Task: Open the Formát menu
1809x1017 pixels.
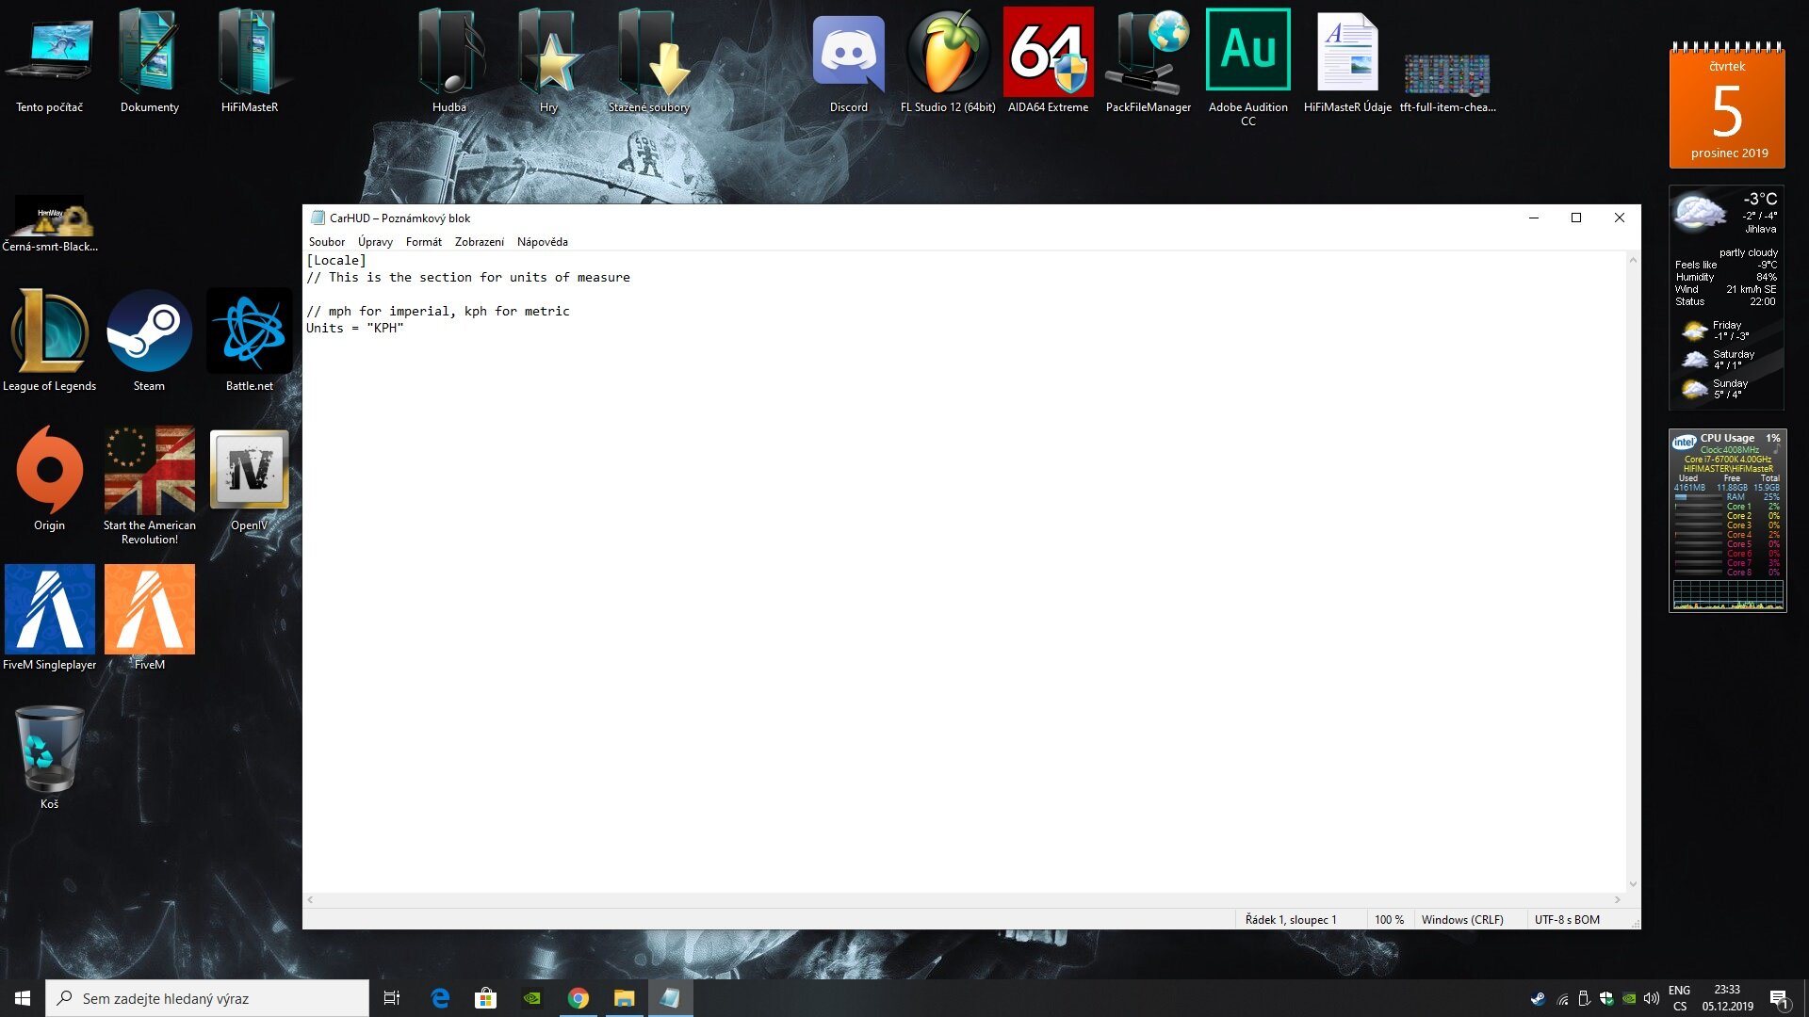Action: tap(423, 242)
